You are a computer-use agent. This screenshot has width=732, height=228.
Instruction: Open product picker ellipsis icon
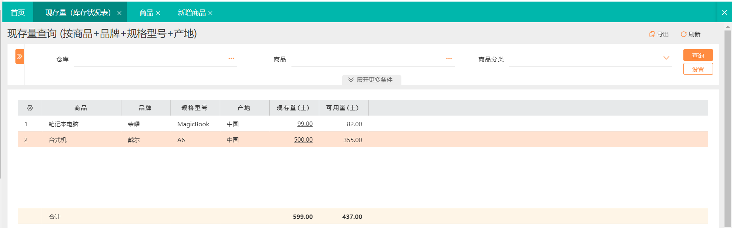pos(449,59)
